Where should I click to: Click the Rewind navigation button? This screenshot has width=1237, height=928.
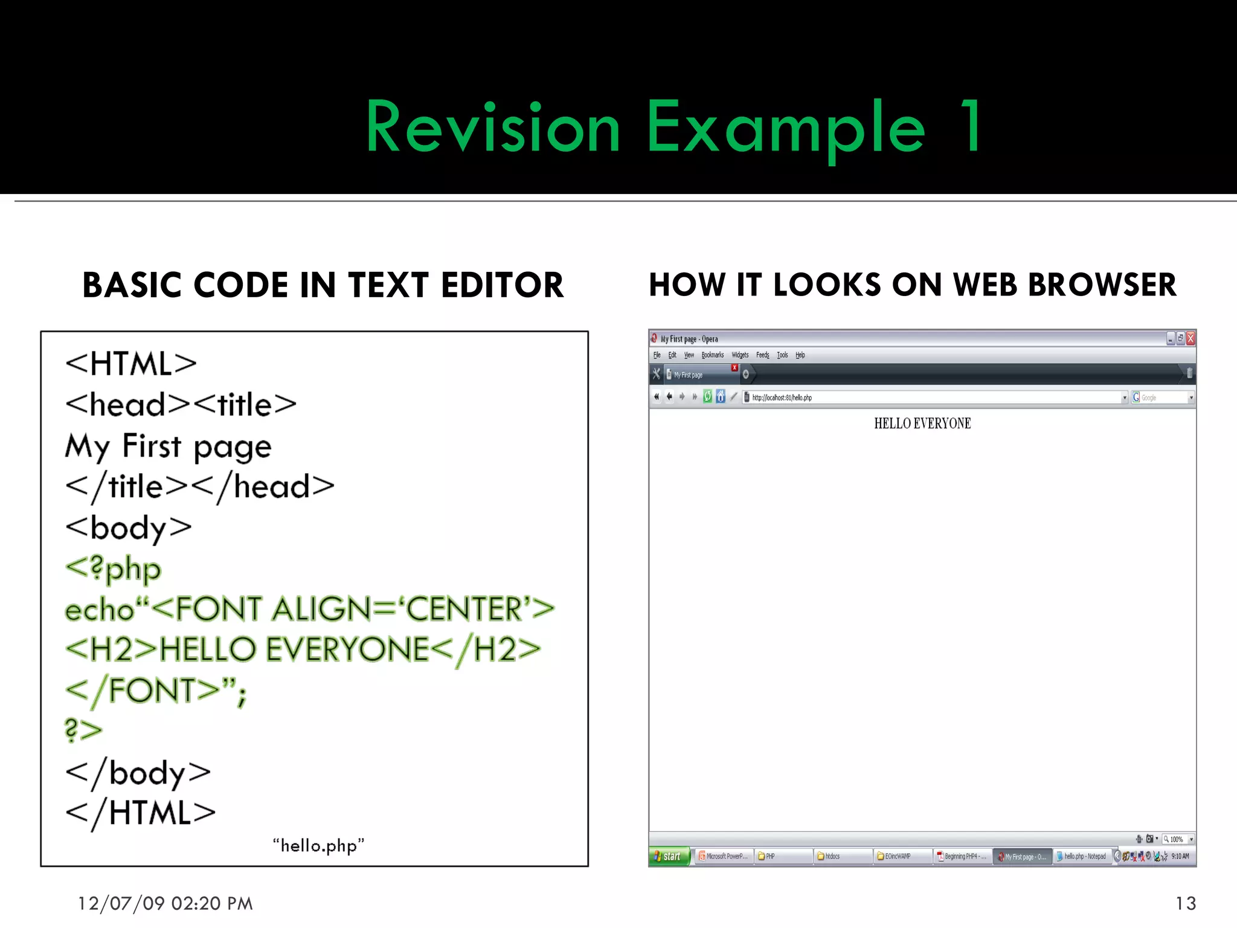657,397
